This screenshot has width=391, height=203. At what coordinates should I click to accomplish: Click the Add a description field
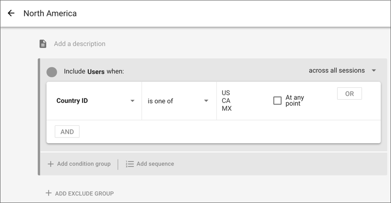79,44
